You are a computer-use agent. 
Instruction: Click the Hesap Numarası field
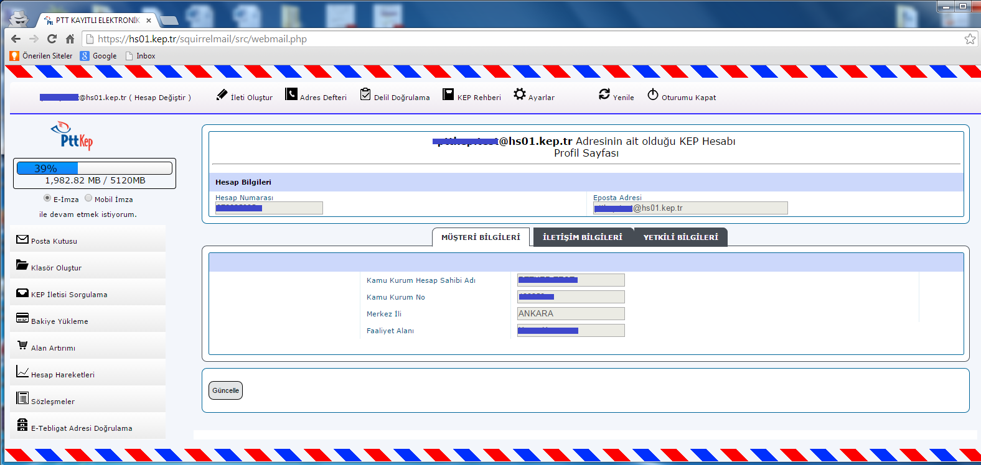point(269,208)
